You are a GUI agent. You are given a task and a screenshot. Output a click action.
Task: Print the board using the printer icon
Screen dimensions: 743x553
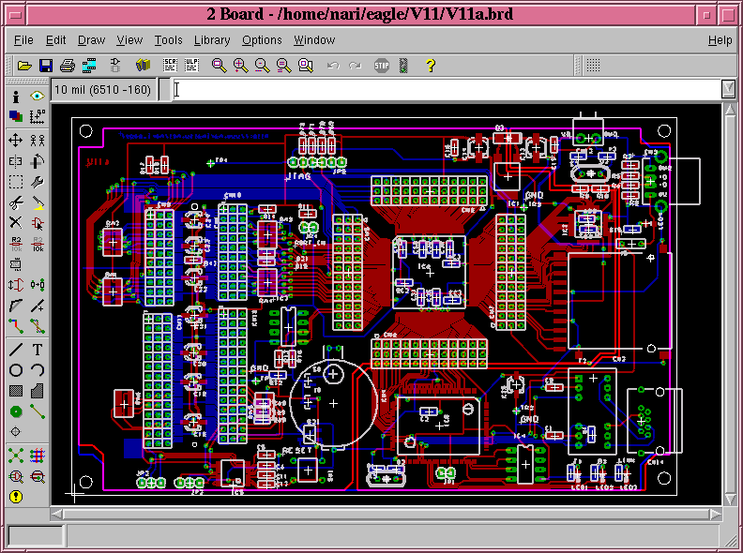[x=68, y=66]
